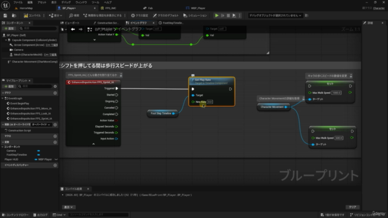This screenshot has height=218, width=388.
Task: Add new item in マイブループリント panel
Action: 9,86
